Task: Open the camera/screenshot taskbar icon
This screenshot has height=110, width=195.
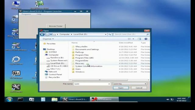Action: click(x=31, y=99)
